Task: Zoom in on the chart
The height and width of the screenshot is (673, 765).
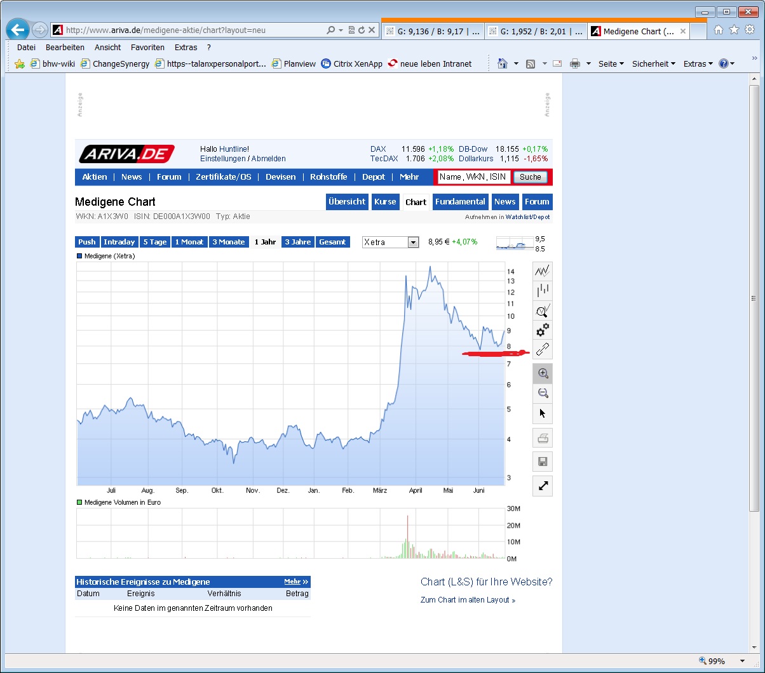Action: click(x=542, y=373)
